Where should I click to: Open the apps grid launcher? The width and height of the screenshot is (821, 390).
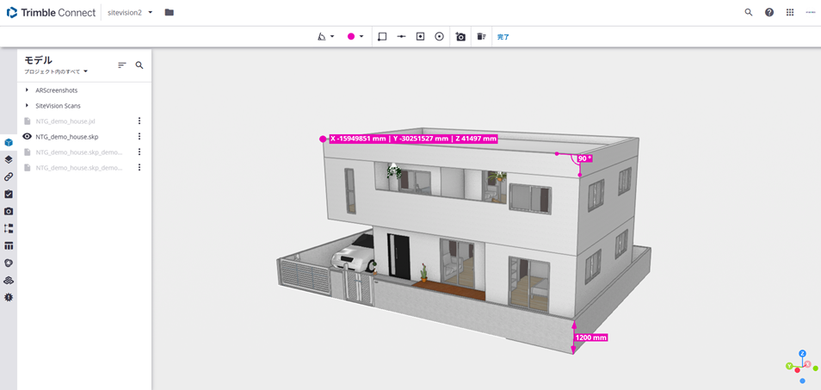[790, 12]
